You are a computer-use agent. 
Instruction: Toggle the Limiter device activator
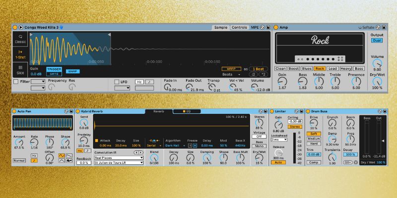(272, 111)
